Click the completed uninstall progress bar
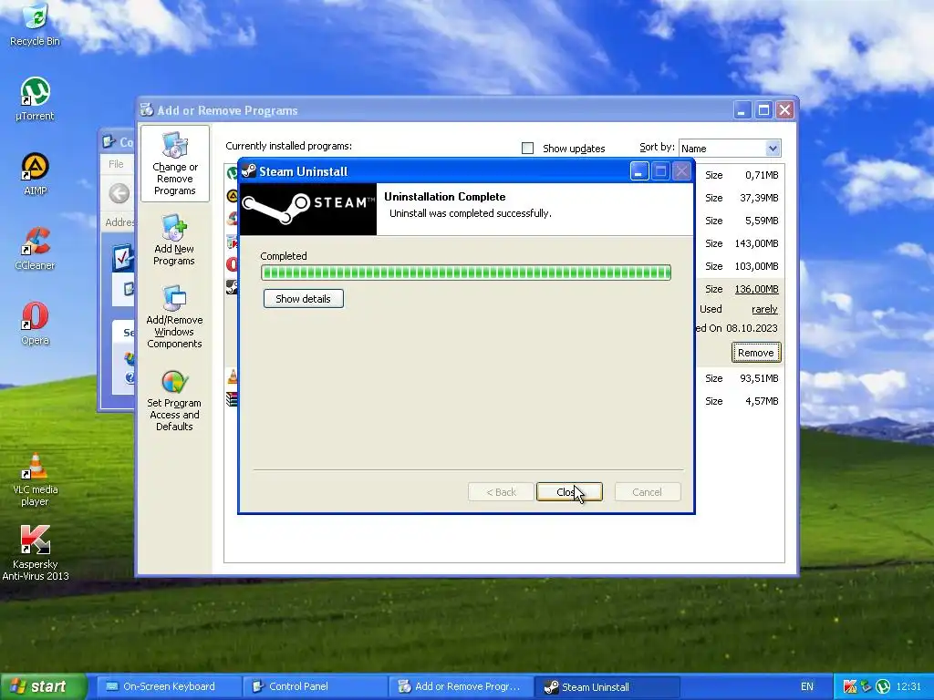 click(x=466, y=273)
